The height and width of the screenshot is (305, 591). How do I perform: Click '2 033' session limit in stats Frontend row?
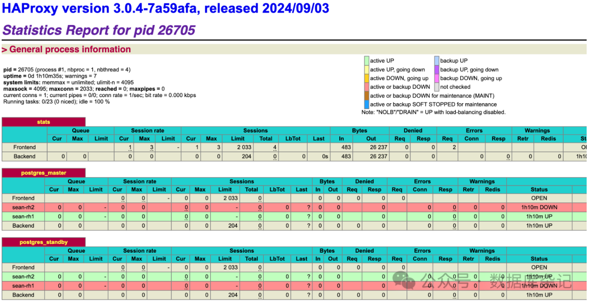pos(244,147)
